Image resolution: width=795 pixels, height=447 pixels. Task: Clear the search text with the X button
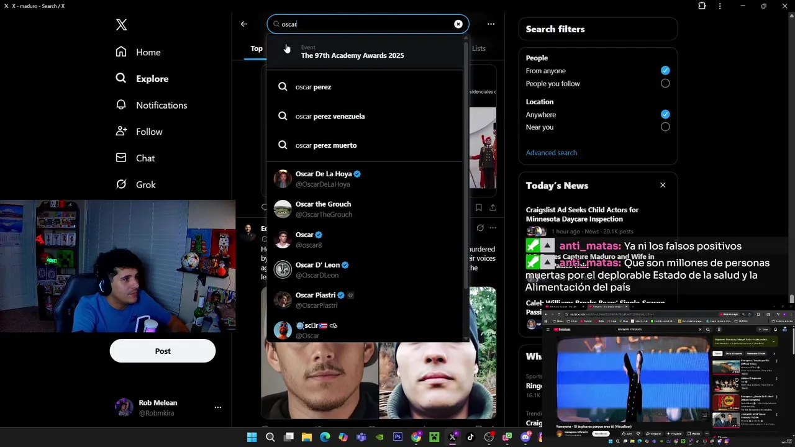[458, 24]
